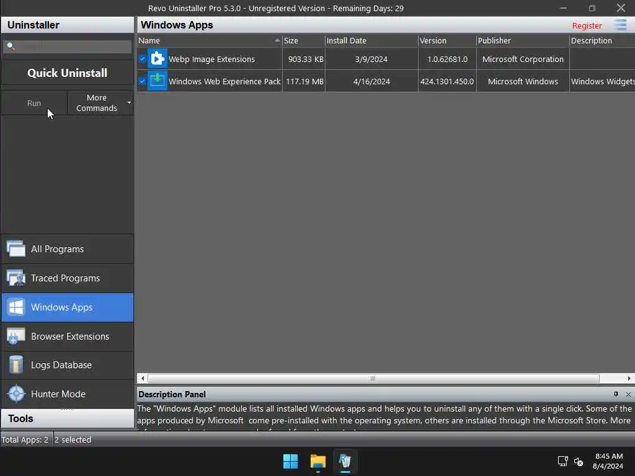Click the Windows Web Experience Pack app icon

(x=157, y=81)
